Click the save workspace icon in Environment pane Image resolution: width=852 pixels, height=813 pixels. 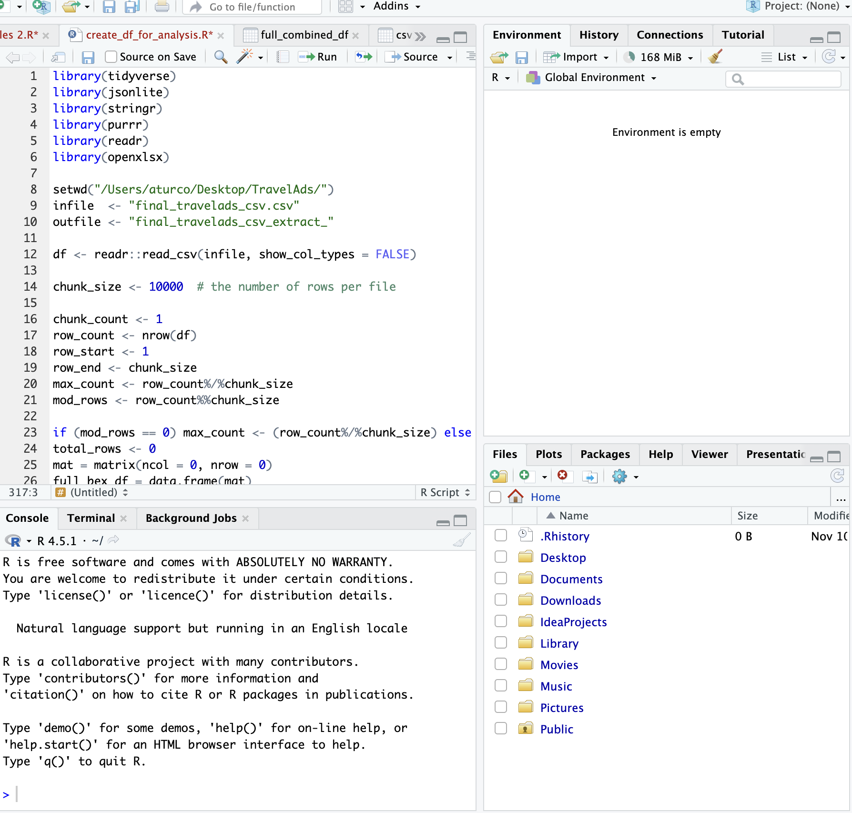(x=522, y=57)
